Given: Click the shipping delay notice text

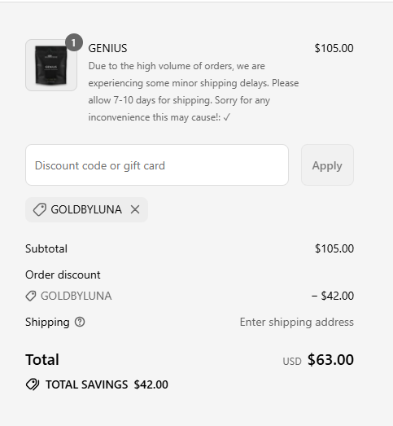Looking at the screenshot, I should [194, 91].
